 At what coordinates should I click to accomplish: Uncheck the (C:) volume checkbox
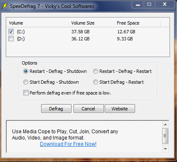coord(11,32)
